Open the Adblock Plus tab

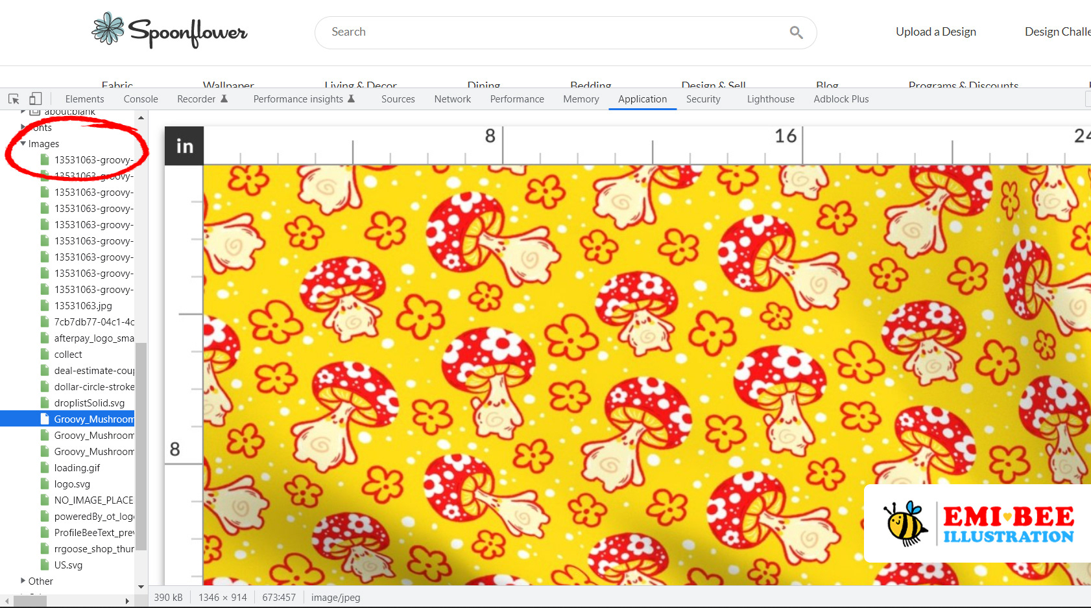click(841, 99)
